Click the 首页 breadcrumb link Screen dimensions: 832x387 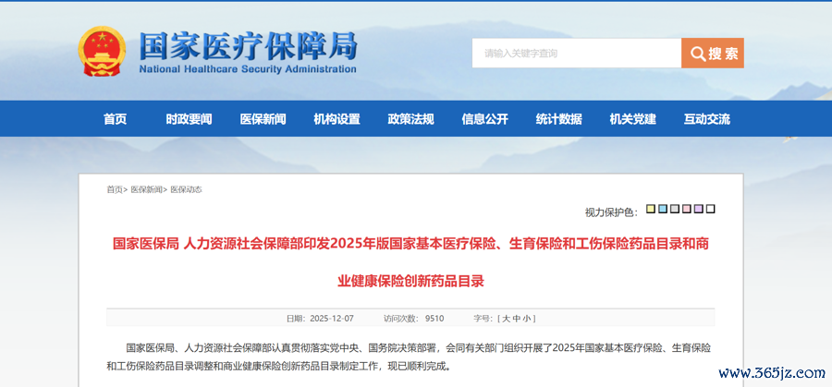tap(114, 189)
